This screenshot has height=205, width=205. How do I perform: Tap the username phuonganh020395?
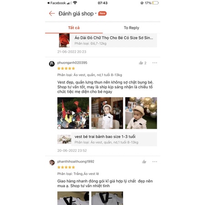point(72,63)
